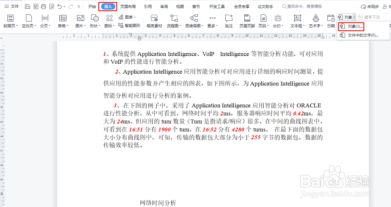Click the 日期 date icon
Image resolution: width=391 pixels, height=207 pixels.
[331, 18]
